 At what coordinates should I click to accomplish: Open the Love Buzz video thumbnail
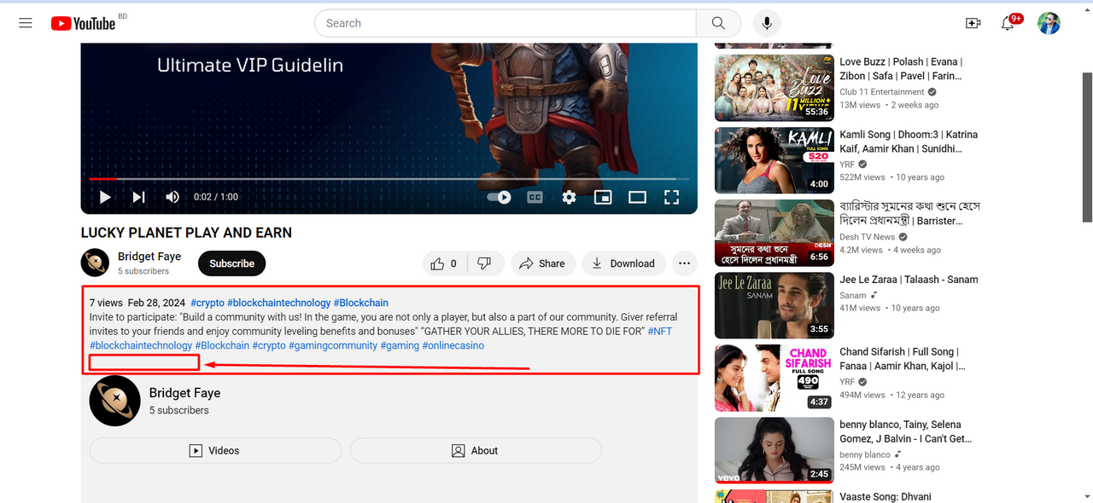click(x=774, y=88)
